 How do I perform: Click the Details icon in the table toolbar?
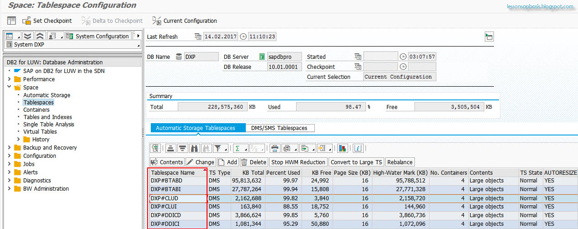pyautogui.click(x=155, y=148)
